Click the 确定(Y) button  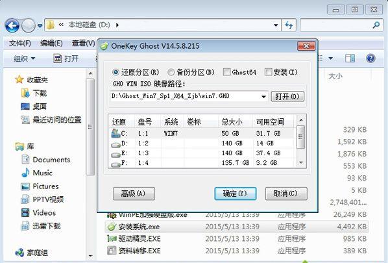(x=236, y=194)
